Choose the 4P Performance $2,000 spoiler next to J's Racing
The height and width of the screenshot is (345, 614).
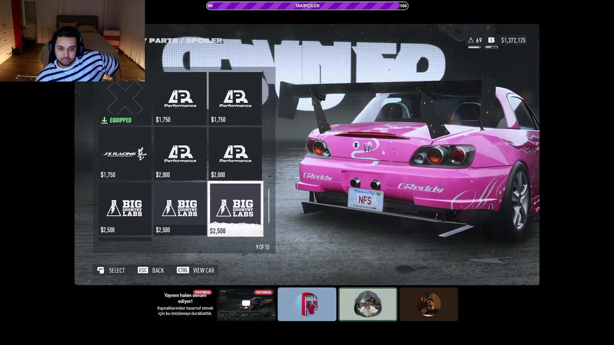pos(180,154)
